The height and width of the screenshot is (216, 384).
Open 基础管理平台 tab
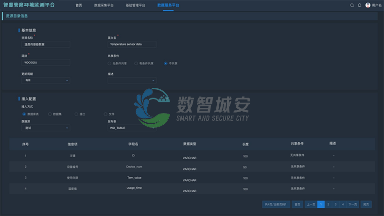(135, 5)
